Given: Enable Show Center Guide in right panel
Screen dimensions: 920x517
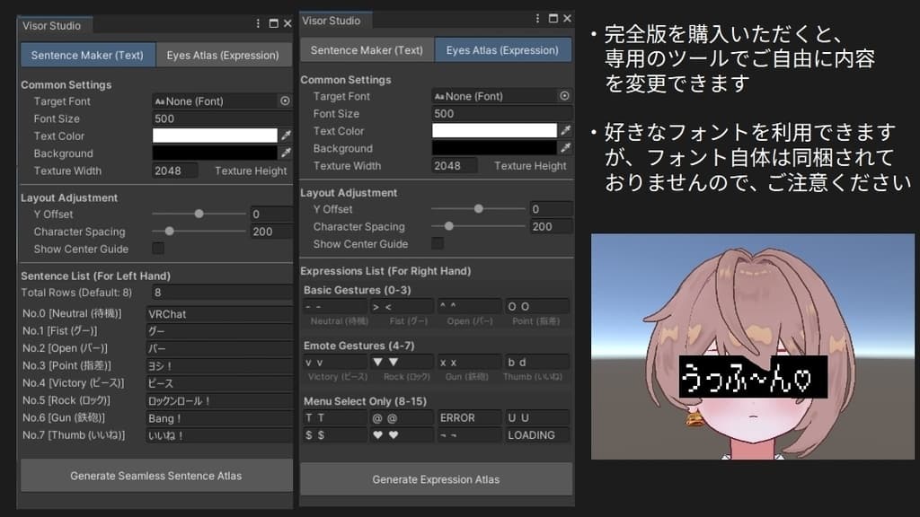Looking at the screenshot, I should pyautogui.click(x=436, y=243).
